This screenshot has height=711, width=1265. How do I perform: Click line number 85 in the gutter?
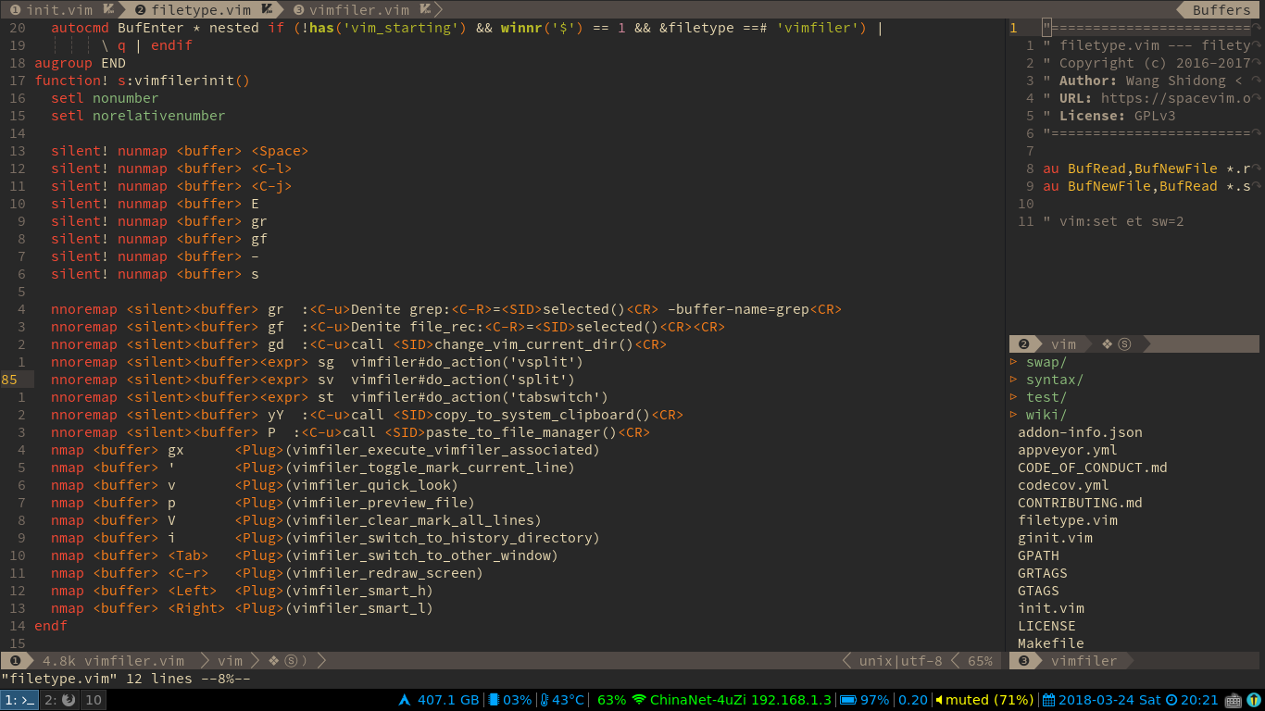9,380
